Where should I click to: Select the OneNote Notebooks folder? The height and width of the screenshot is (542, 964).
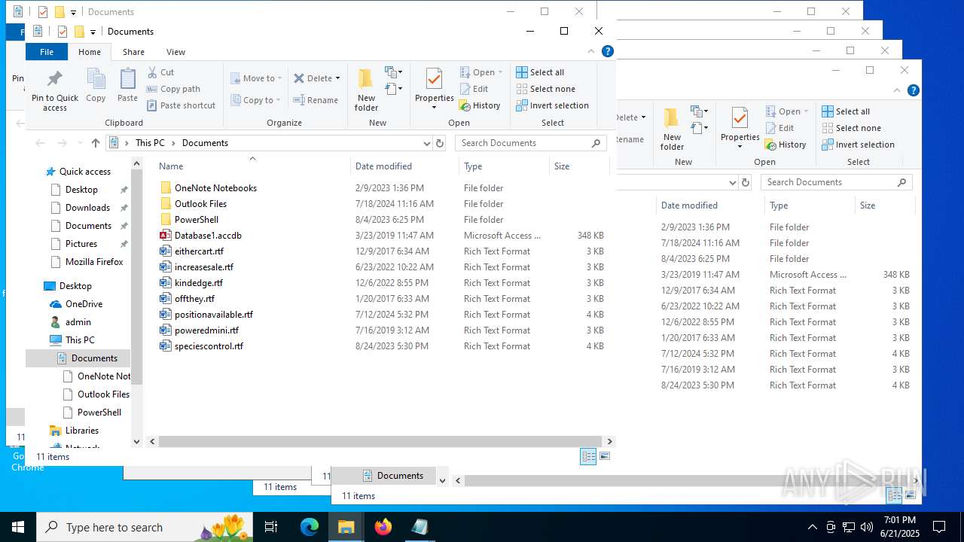pos(215,188)
